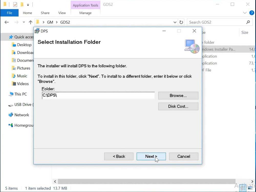Click the Next button in installer
The height and width of the screenshot is (192, 256).
point(151,156)
